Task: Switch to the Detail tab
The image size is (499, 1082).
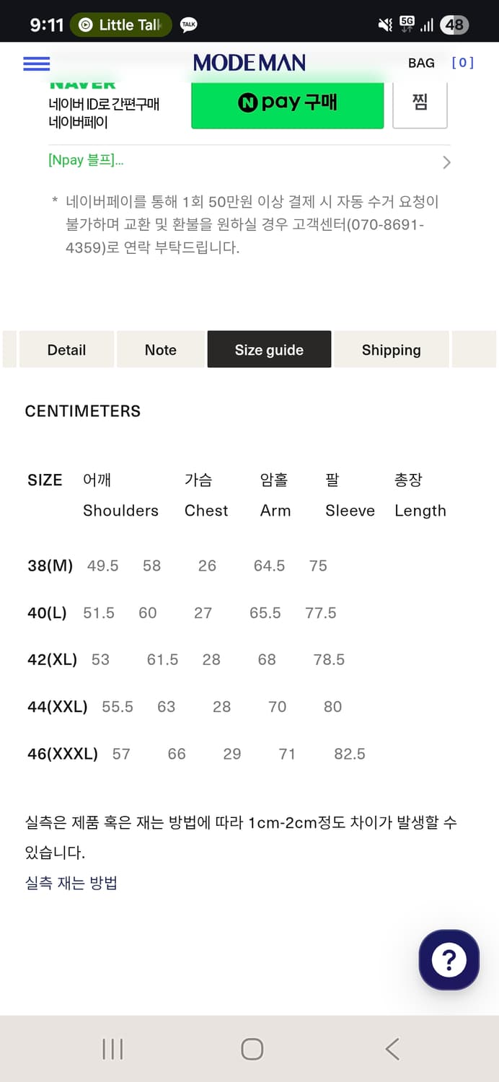Action: 66,349
